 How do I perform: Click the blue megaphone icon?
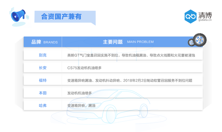(x=18, y=16)
